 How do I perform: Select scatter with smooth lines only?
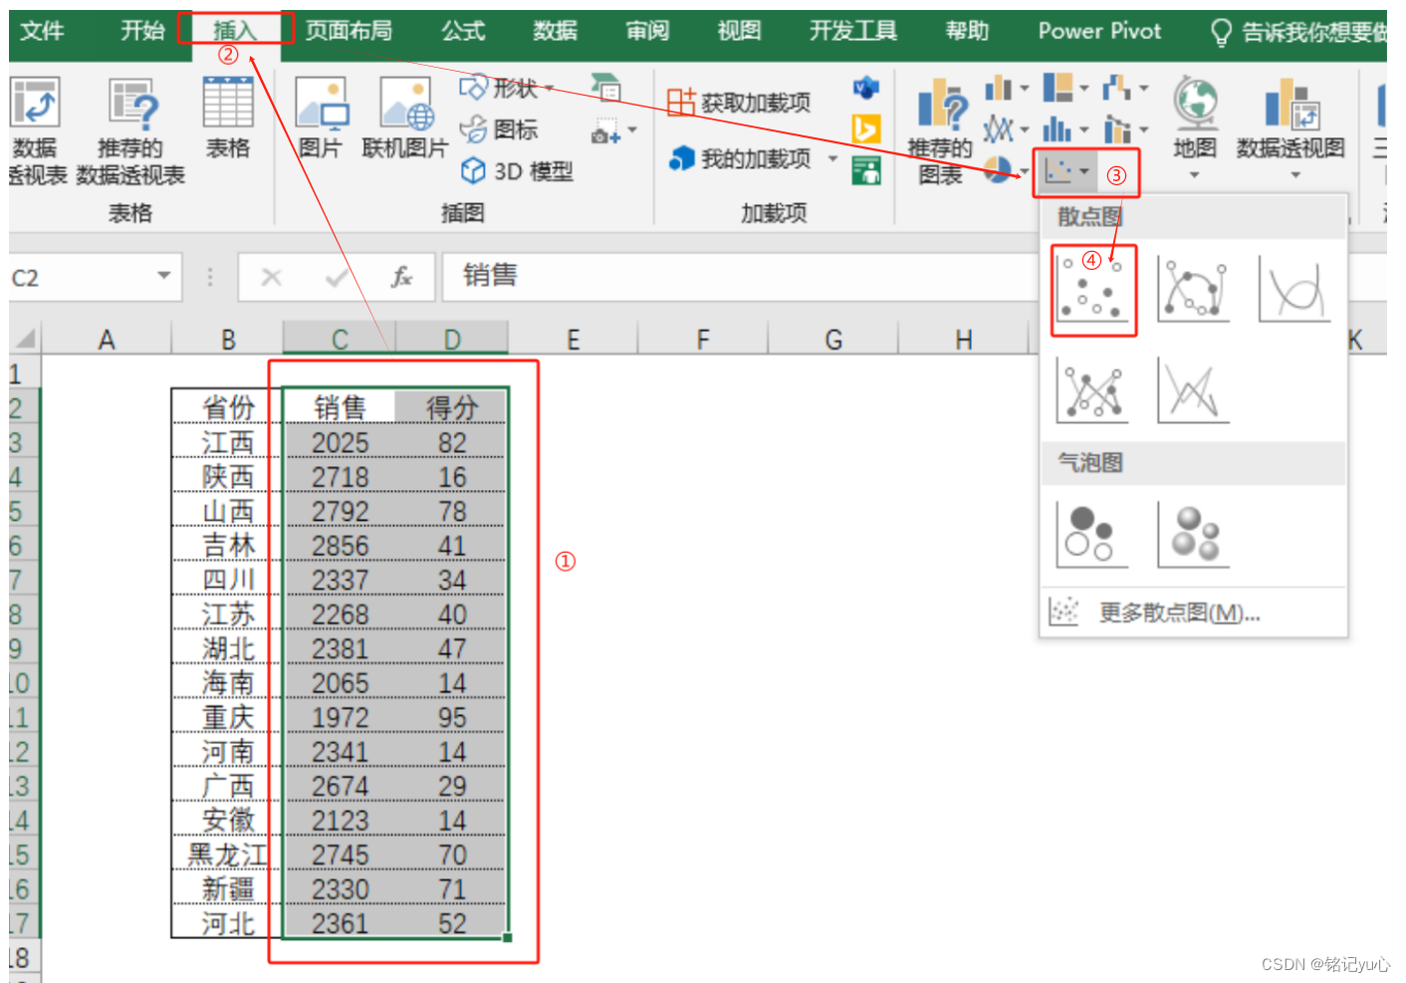click(x=1294, y=290)
